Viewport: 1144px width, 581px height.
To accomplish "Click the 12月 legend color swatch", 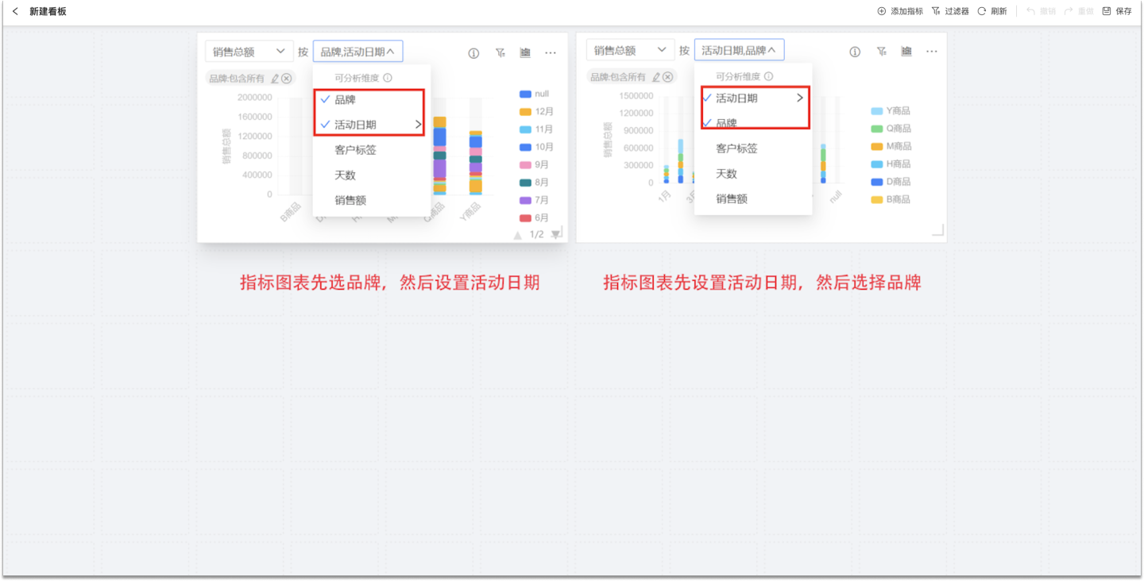I will pos(525,112).
